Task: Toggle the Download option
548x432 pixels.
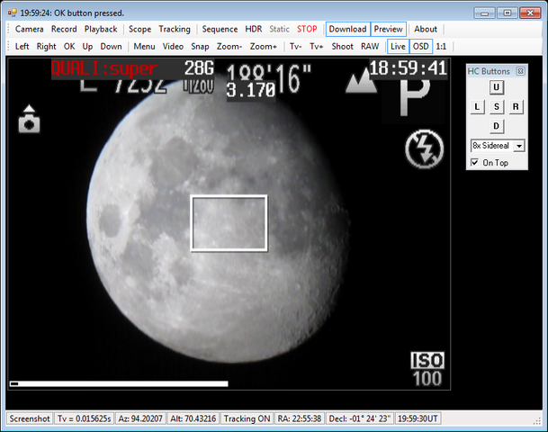Action: [x=347, y=29]
